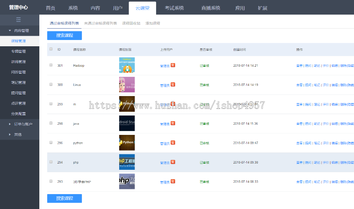
Task: Open the Linux course cover thumbnail
Action: point(127,85)
